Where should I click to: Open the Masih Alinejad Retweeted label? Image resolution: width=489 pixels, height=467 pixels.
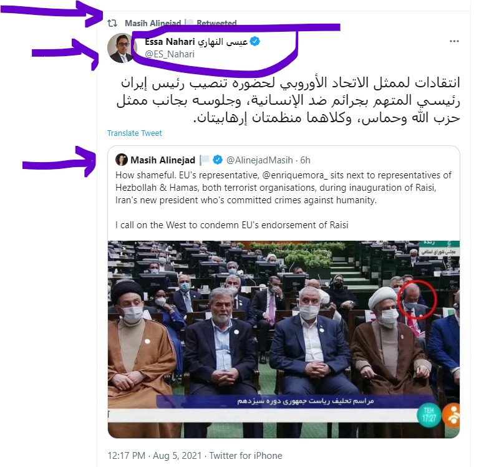181,23
